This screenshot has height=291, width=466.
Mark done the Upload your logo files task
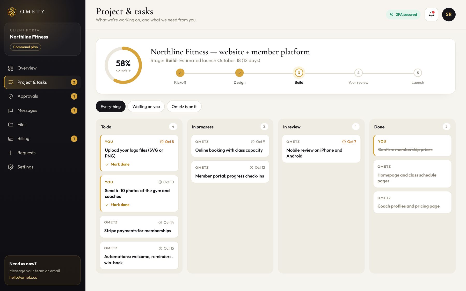(x=117, y=164)
